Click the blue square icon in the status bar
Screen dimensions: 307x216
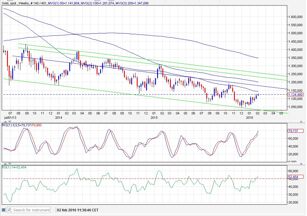pyautogui.click(x=3, y=210)
